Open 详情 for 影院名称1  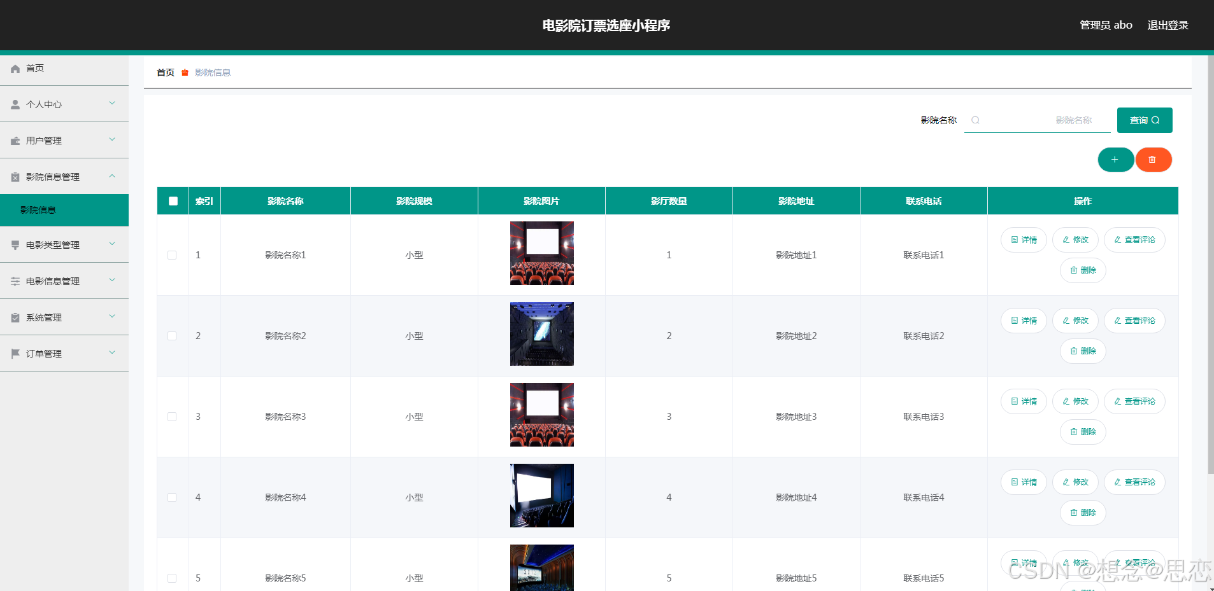[x=1024, y=240]
